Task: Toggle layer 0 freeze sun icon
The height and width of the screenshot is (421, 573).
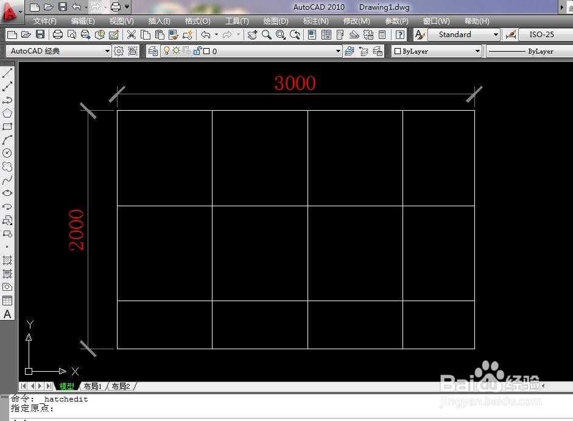Action: 176,50
